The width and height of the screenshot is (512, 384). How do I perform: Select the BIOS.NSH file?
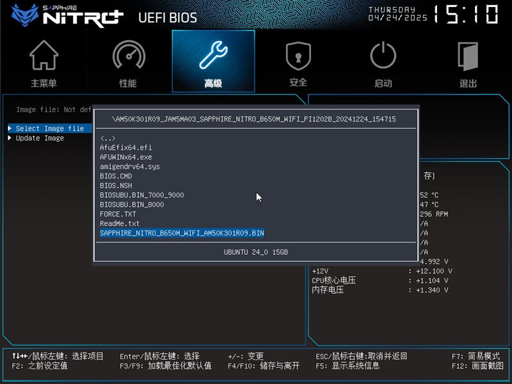tap(116, 186)
